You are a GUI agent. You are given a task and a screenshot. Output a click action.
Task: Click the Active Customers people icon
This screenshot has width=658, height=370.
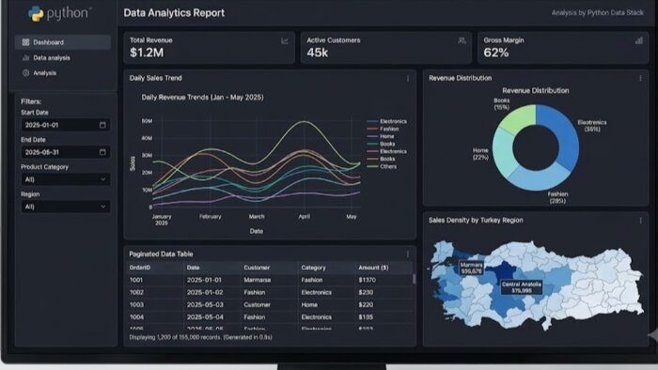click(462, 41)
